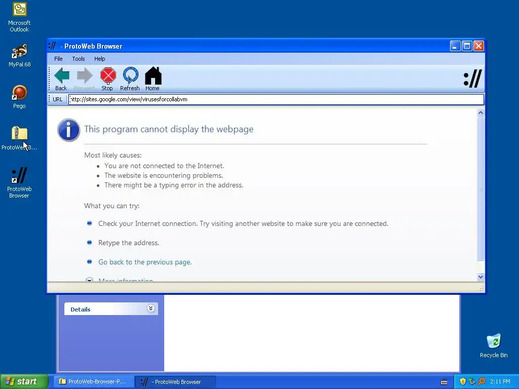
Task: Click the ProtoWeb logo in the toolbar
Action: pos(473,79)
